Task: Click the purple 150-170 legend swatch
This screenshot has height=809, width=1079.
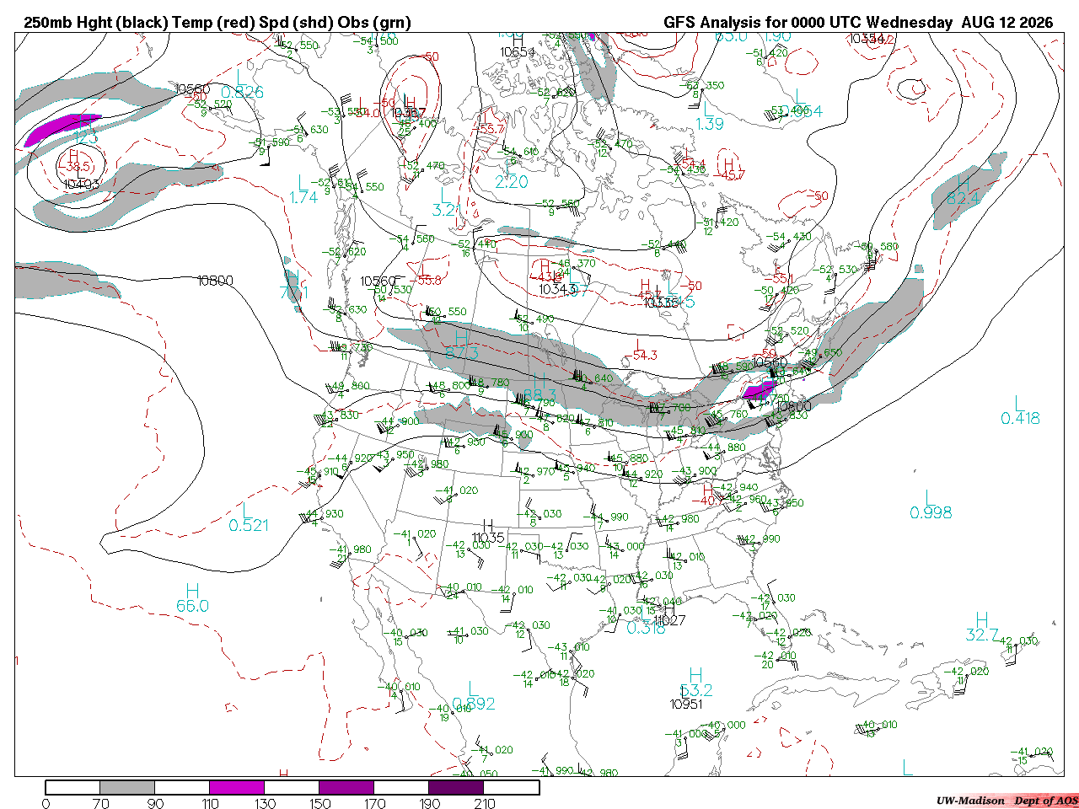Action: (346, 787)
